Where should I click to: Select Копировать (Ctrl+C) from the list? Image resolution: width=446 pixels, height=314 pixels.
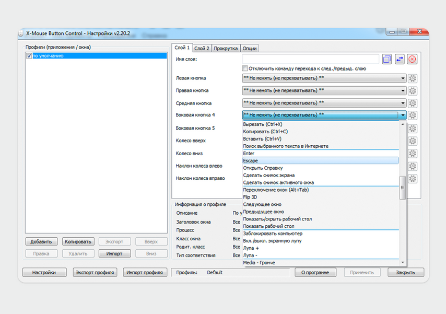(321, 132)
